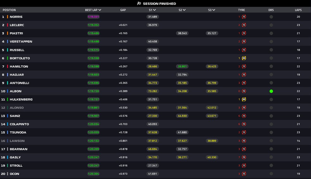This screenshot has height=179, width=311.
Task: Click Bearman's S1 time 46.694
Action: pos(153,149)
